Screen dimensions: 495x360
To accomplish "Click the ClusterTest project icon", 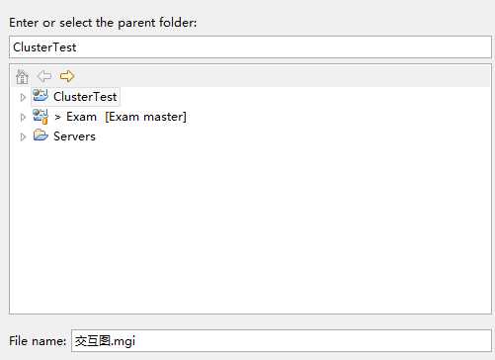I will (41, 95).
